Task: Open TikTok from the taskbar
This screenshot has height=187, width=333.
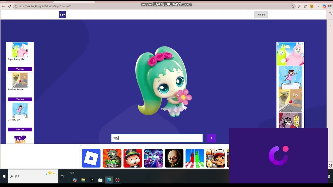Action: click(92, 180)
